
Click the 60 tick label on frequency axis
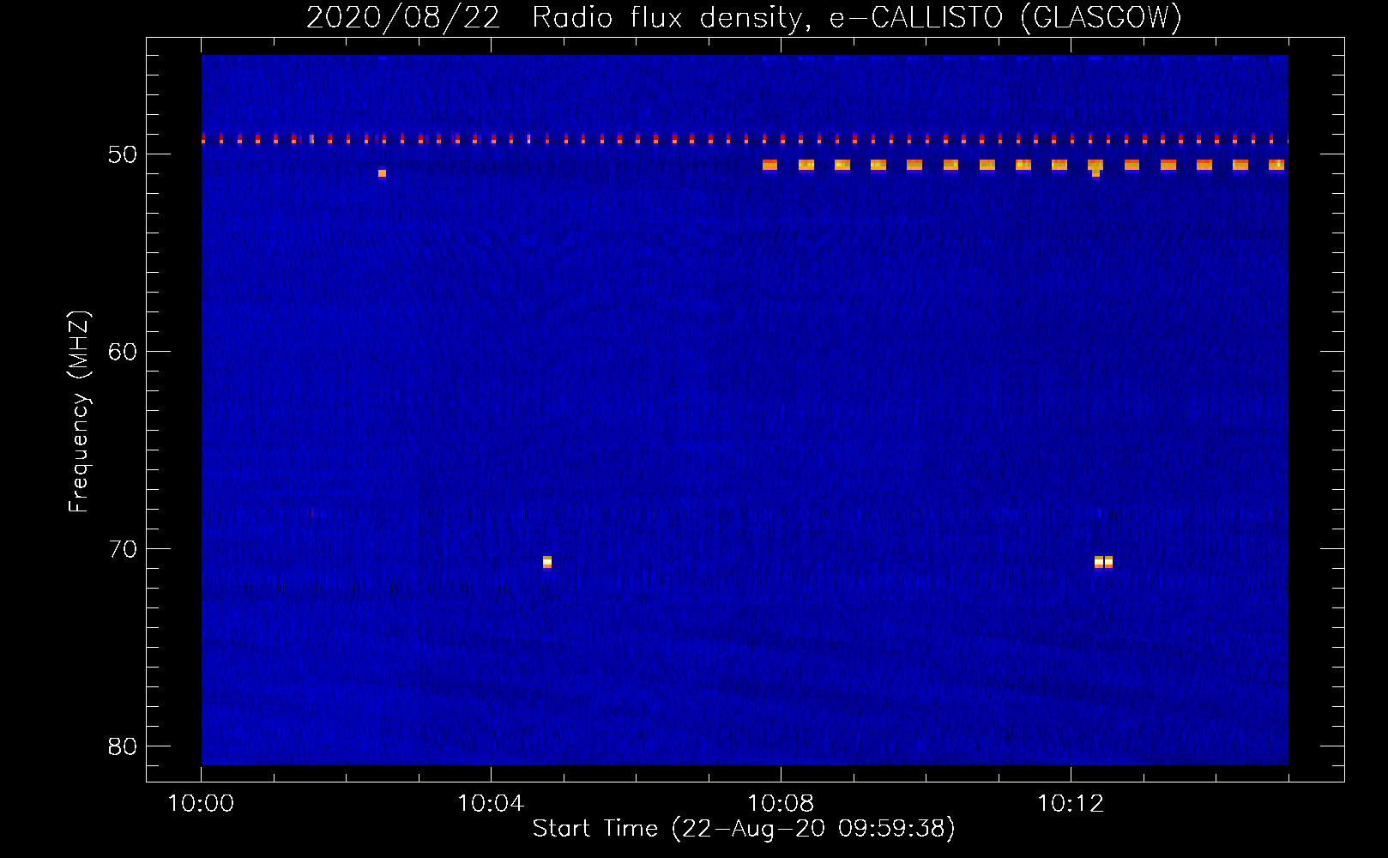124,352
